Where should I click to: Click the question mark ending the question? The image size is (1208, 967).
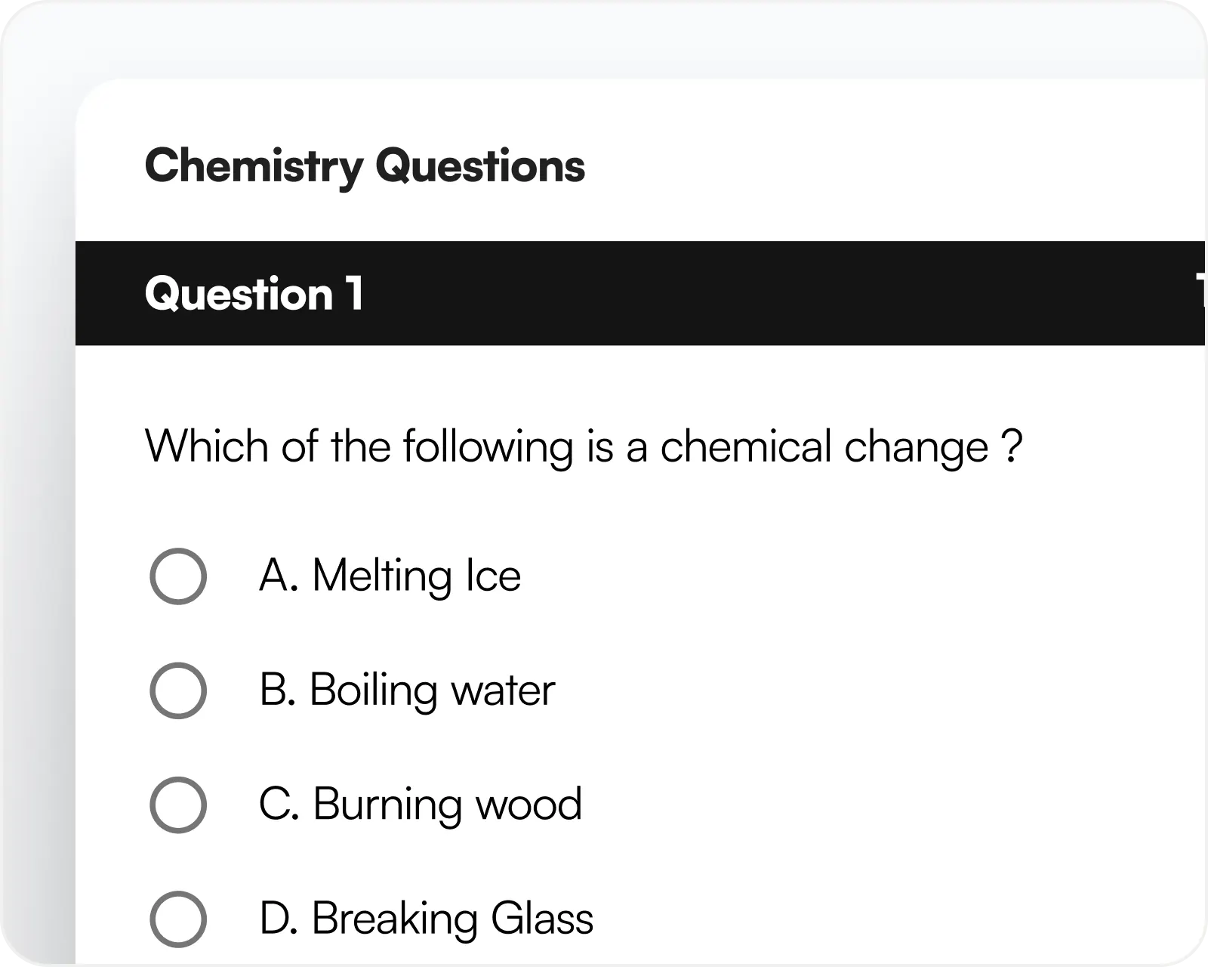point(1014,446)
